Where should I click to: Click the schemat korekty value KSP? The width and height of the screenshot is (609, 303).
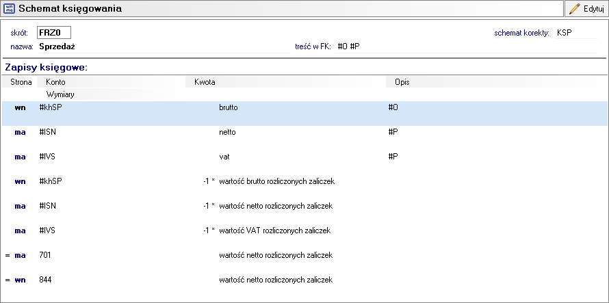[565, 33]
